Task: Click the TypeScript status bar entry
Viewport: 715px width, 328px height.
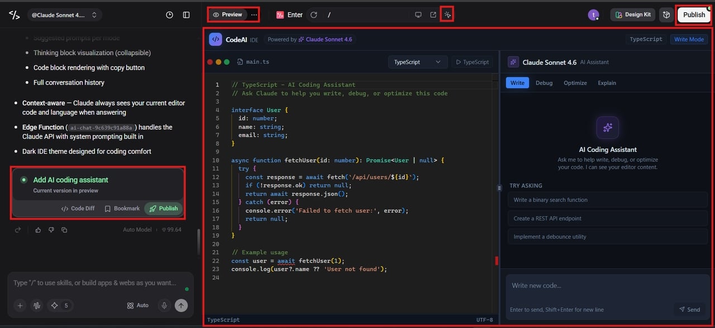Action: point(223,320)
